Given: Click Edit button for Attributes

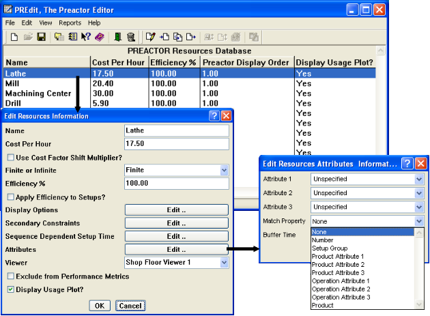Looking at the screenshot, I should (x=177, y=249).
